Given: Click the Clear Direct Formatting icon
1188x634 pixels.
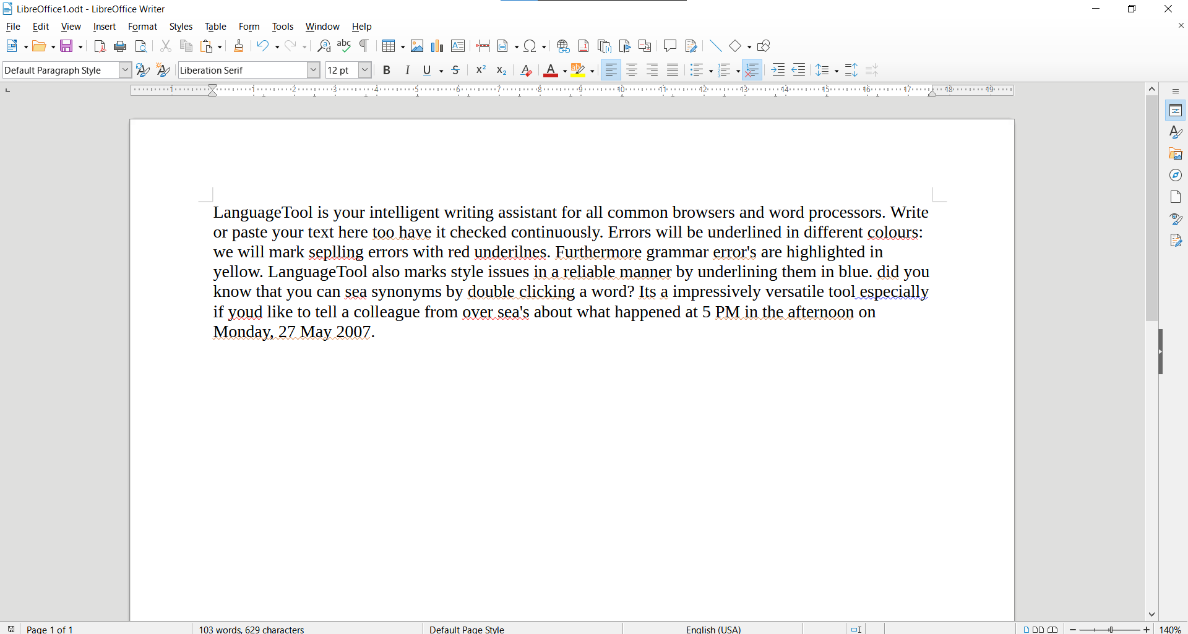Looking at the screenshot, I should click(526, 71).
